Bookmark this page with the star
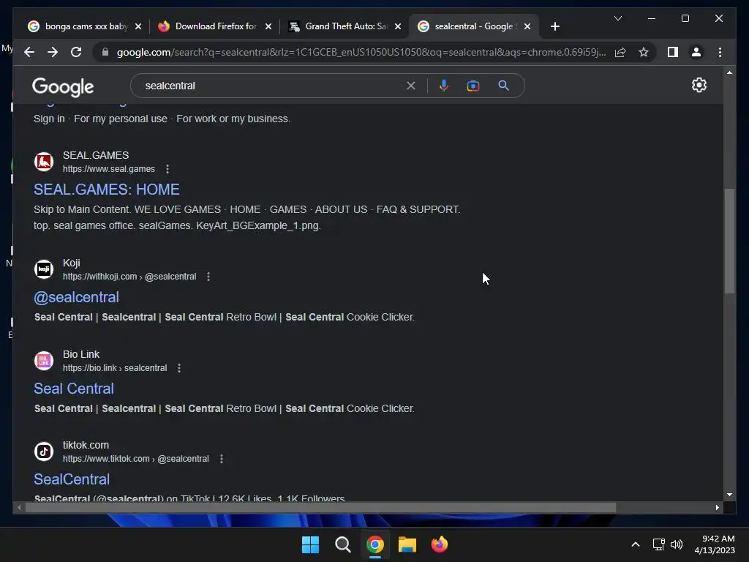This screenshot has height=562, width=749. pos(644,52)
